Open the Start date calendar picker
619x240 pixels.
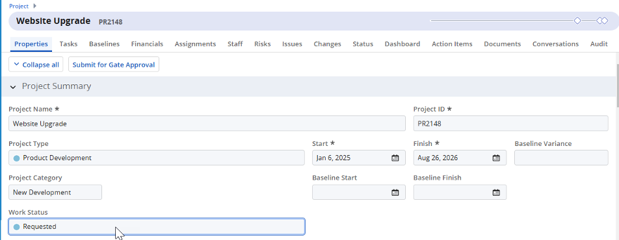395,158
